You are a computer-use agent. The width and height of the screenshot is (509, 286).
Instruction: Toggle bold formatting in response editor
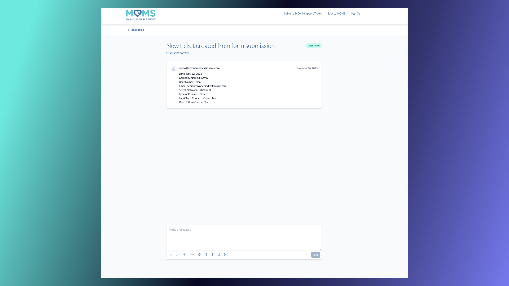point(206,254)
